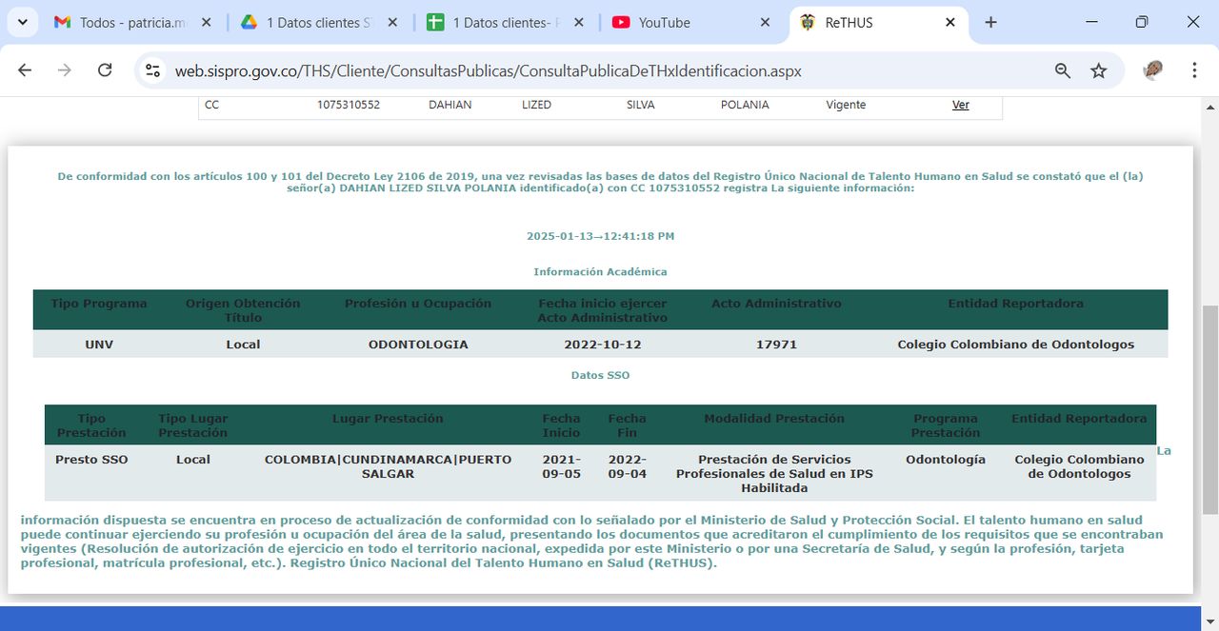Close the YouTube tab
This screenshot has height=631, width=1219.
pyautogui.click(x=763, y=23)
